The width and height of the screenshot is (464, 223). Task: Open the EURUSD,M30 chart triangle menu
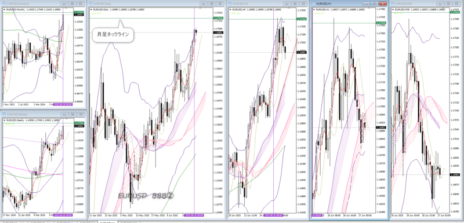click(x=393, y=9)
